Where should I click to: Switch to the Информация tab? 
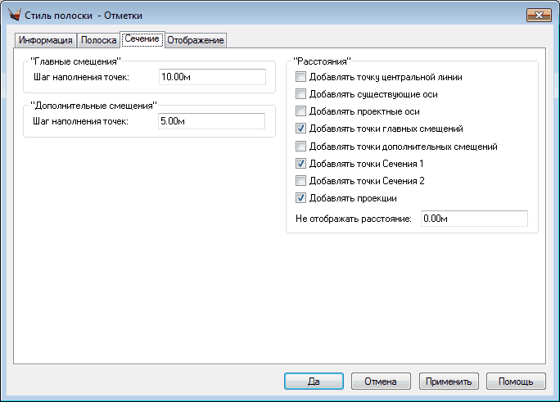point(46,41)
